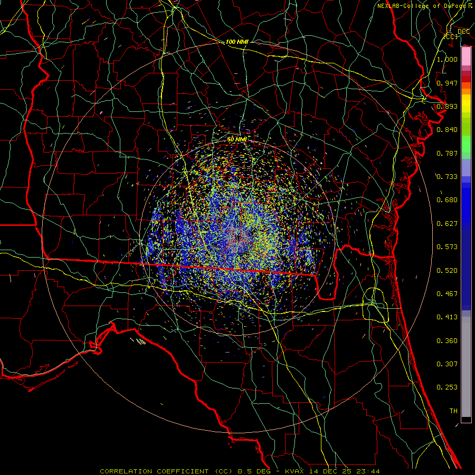
Task: Select the 0.573 legend value
Action: click(x=447, y=247)
